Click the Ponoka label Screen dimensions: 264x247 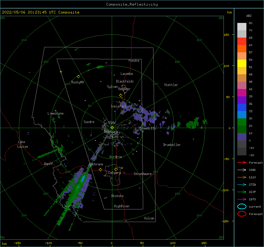pos(134,61)
